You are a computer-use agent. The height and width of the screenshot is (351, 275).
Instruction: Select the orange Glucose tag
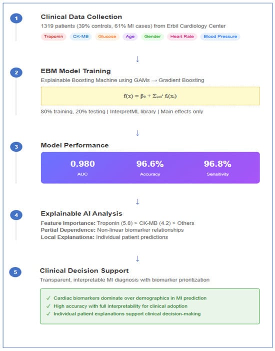(107, 37)
